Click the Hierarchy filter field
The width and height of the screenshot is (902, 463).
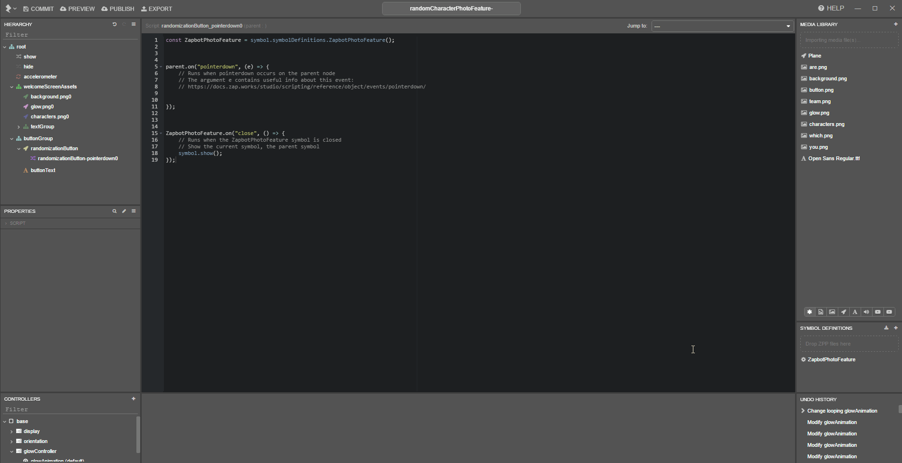tap(70, 35)
